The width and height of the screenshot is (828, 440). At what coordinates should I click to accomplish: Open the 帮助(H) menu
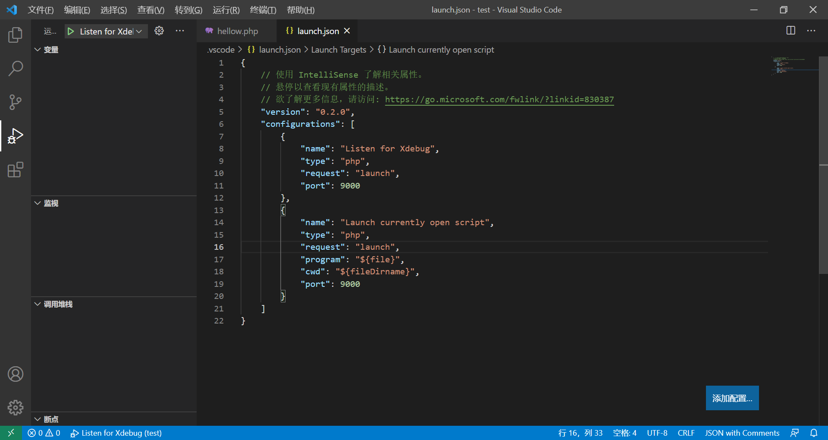pos(301,9)
